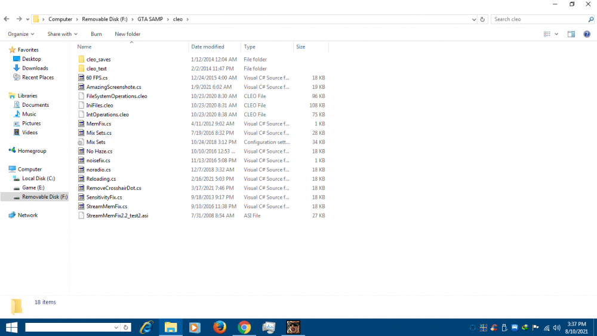Expand the Share with dropdown
The image size is (597, 336).
pos(63,34)
